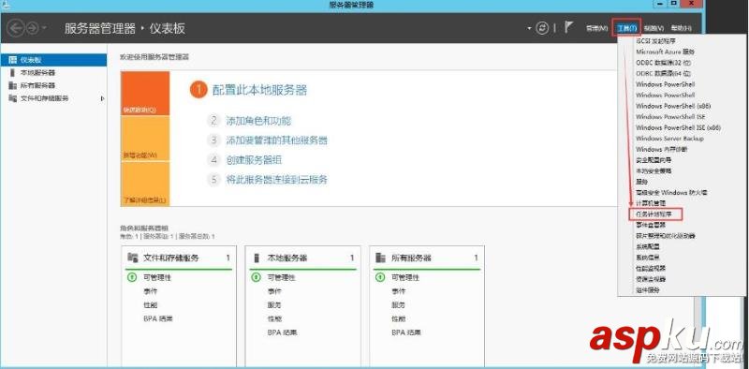
Task: Click 配置此本地服务器 link
Action: (x=260, y=90)
